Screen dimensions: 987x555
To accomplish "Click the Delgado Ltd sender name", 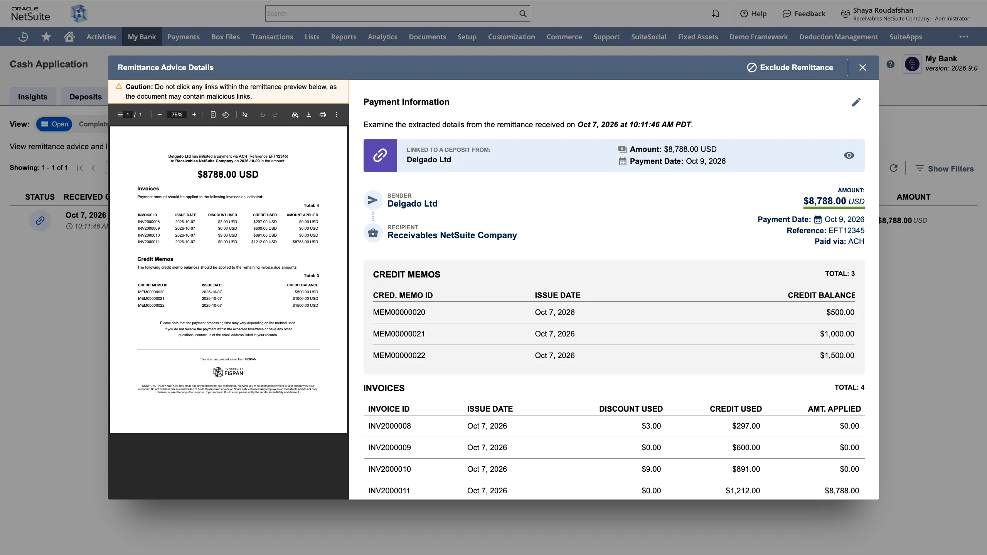I will [412, 203].
